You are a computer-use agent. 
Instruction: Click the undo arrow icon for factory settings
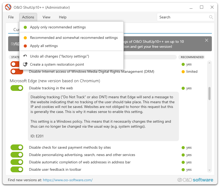tap(25, 56)
